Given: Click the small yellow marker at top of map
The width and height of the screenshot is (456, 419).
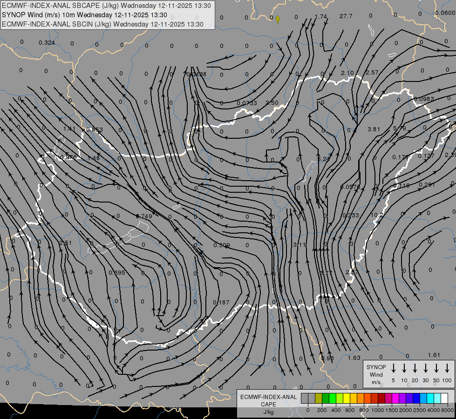Looking at the screenshot, I should [x=278, y=20].
